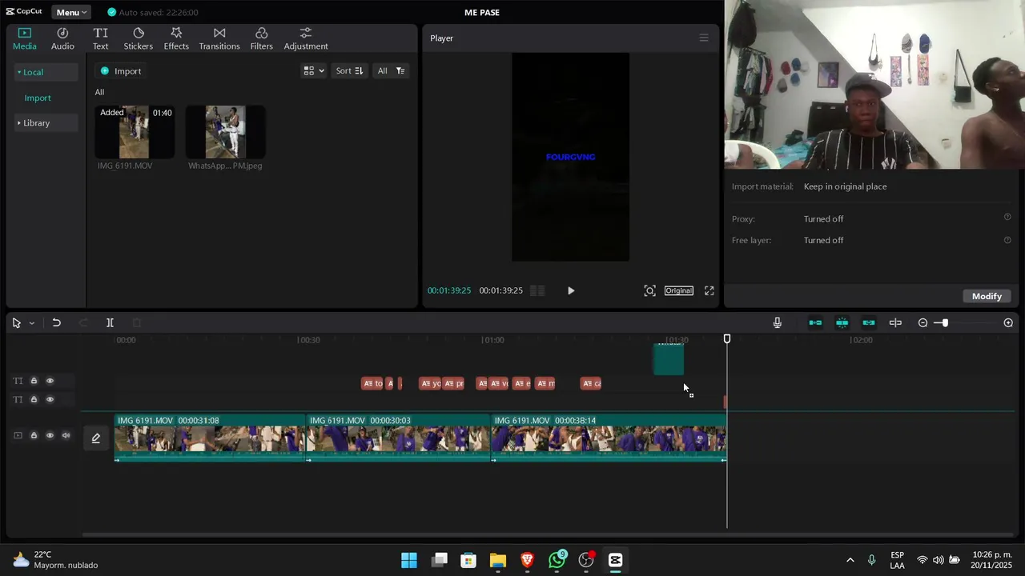Select the IMG_6191.MOV media thumbnail
The height and width of the screenshot is (576, 1025).
click(x=134, y=133)
